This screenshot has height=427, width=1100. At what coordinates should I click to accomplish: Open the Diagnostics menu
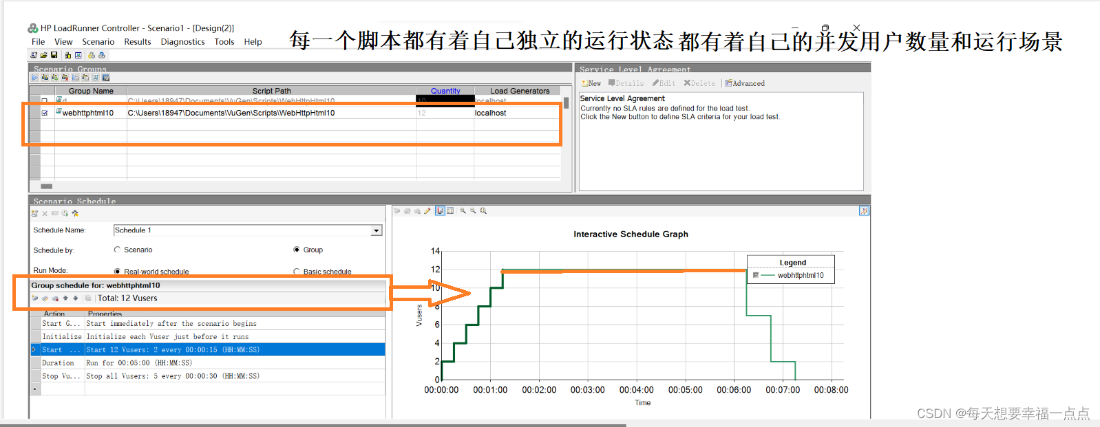click(182, 42)
